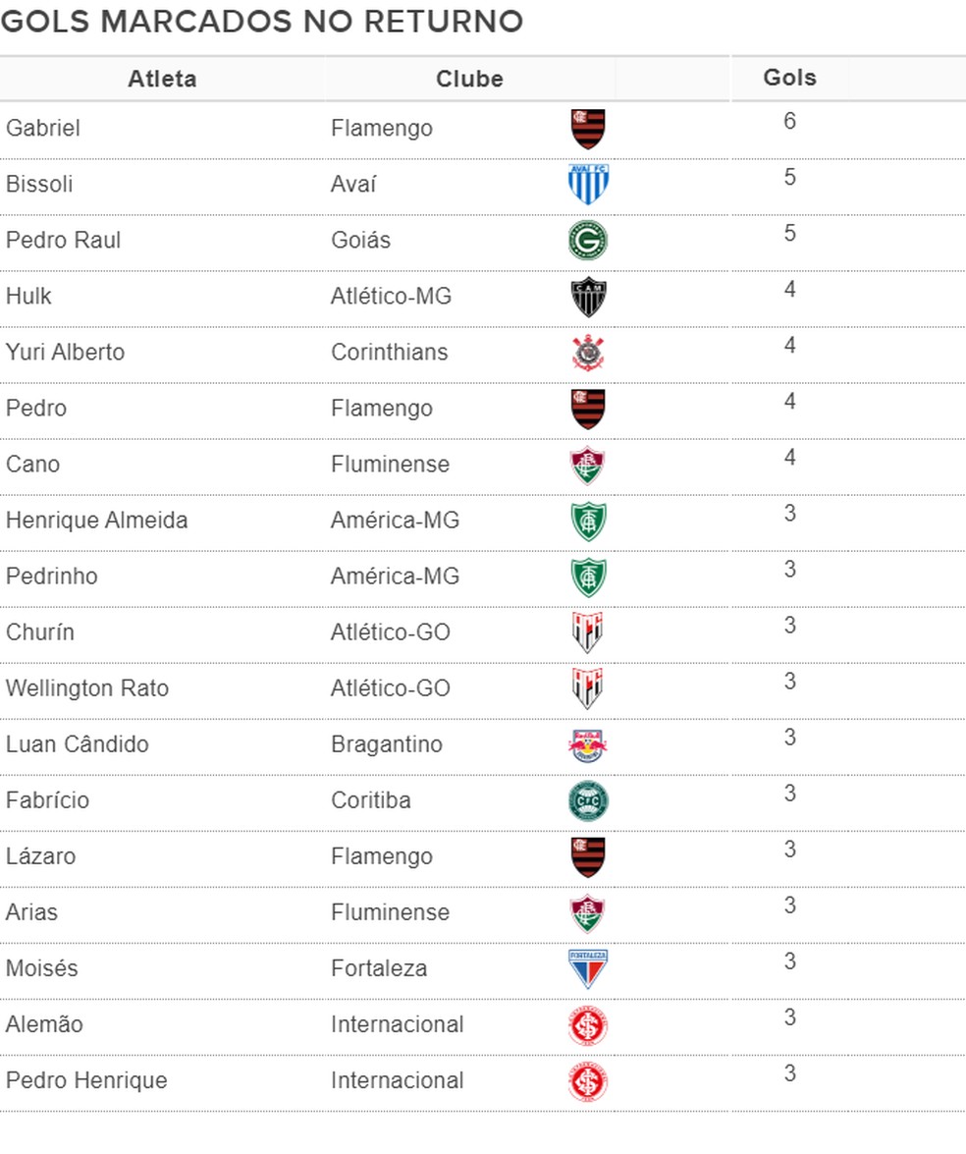Click the Internacional crest in Alemão's row
Image resolution: width=966 pixels, height=1154 pixels.
(588, 1025)
